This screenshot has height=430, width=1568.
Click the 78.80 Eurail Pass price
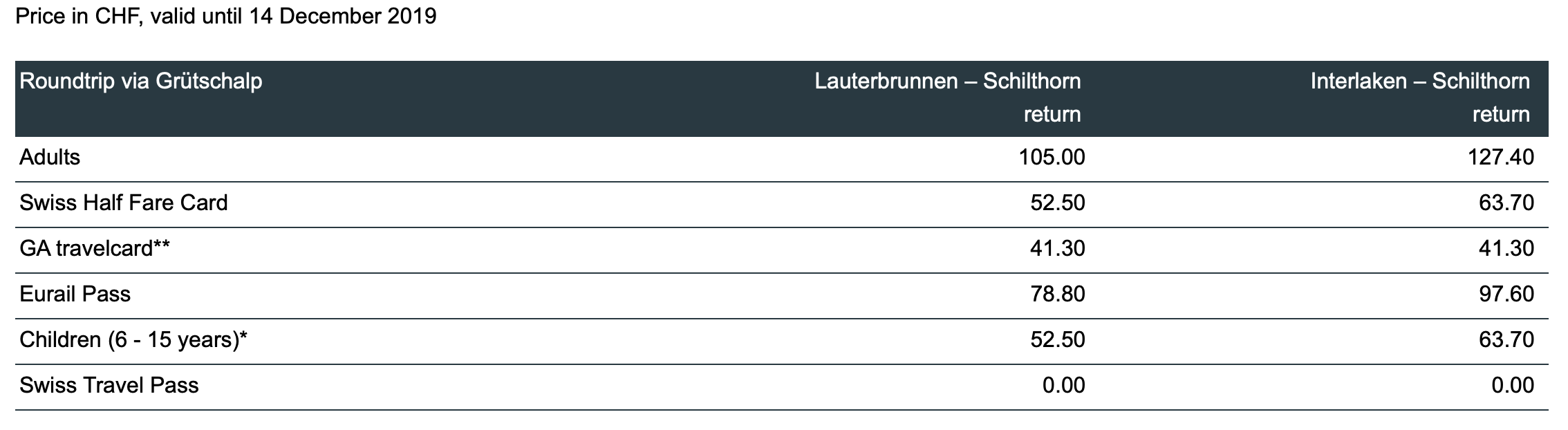(1057, 295)
